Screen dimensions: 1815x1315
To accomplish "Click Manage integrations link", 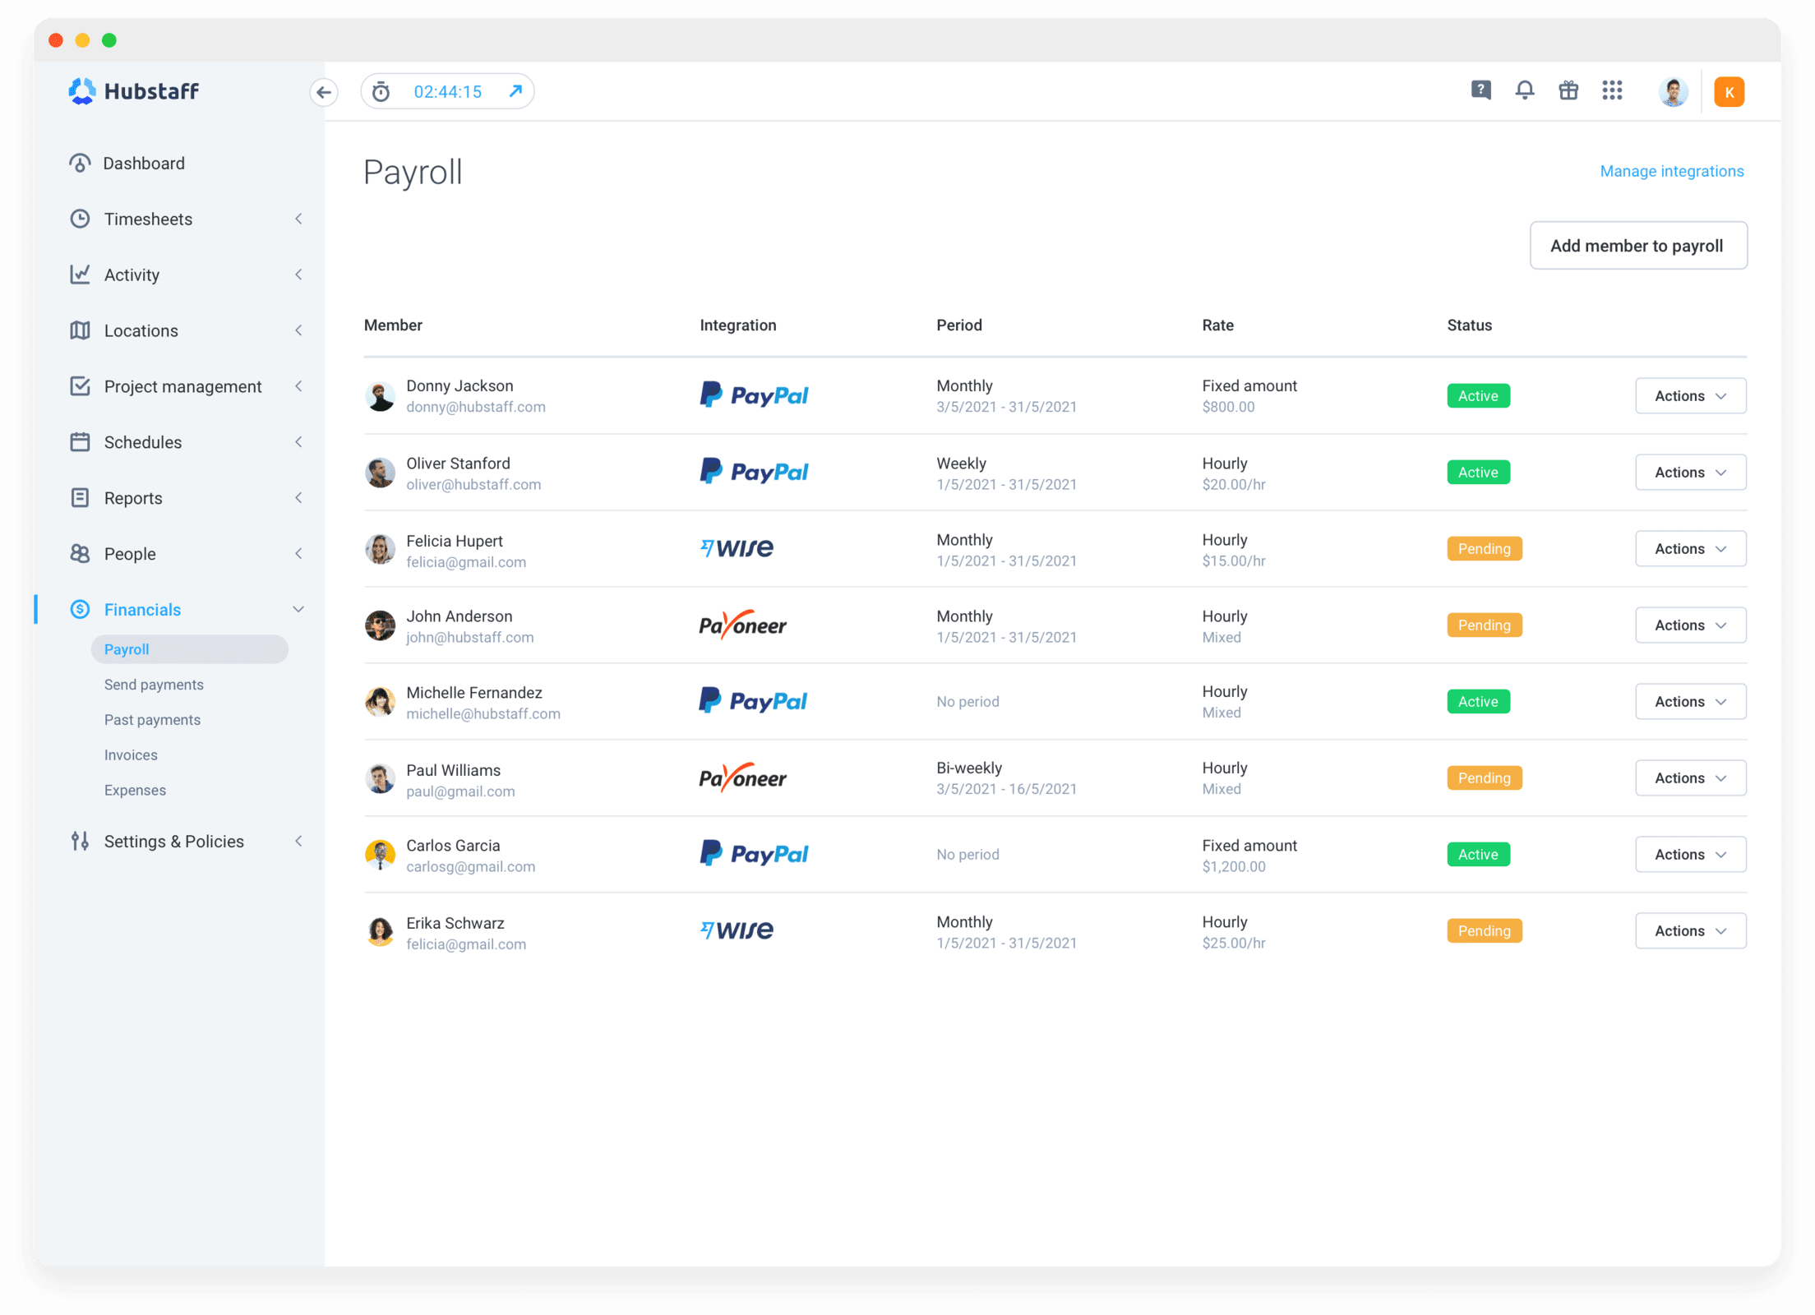I will [1671, 169].
